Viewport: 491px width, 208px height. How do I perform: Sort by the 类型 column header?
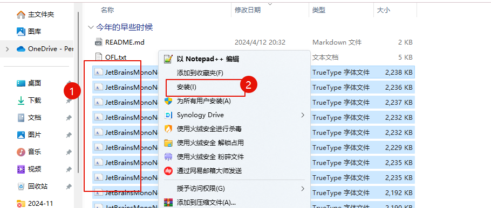click(318, 10)
